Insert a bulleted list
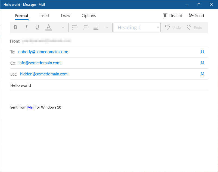218x172 pixels. coord(74,27)
